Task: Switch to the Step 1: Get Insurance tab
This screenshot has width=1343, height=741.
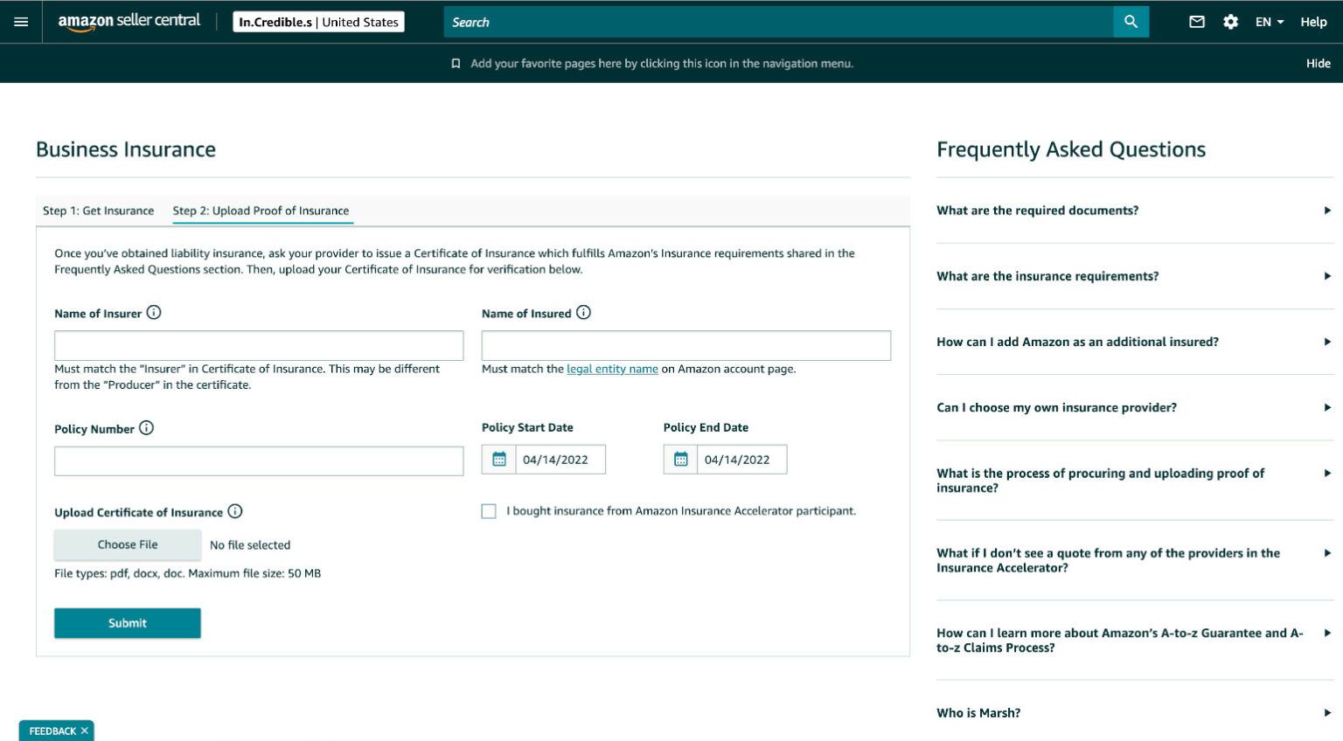Action: pos(98,211)
